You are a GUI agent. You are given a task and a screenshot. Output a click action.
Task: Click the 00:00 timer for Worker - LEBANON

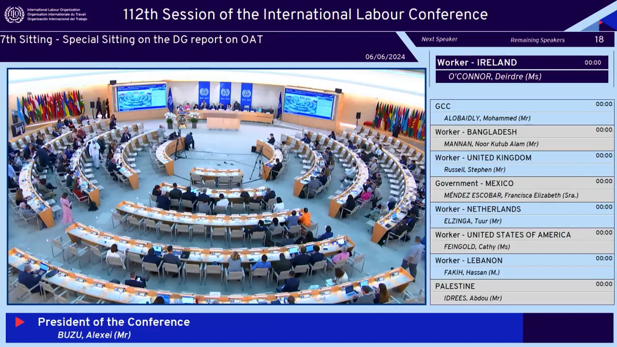(x=604, y=258)
